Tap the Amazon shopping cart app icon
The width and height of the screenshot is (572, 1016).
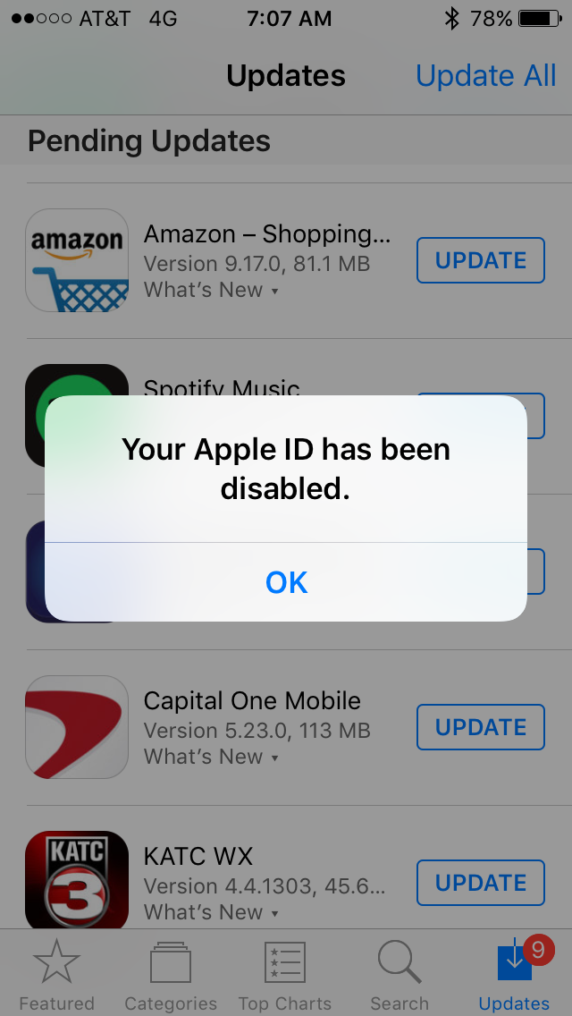77,260
